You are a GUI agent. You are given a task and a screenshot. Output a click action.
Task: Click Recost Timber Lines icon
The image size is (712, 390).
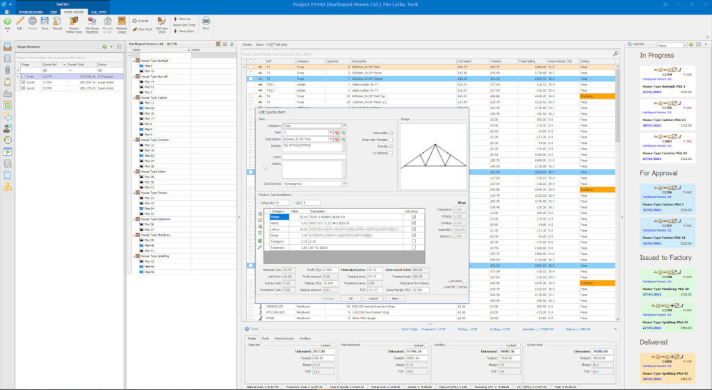[74, 22]
